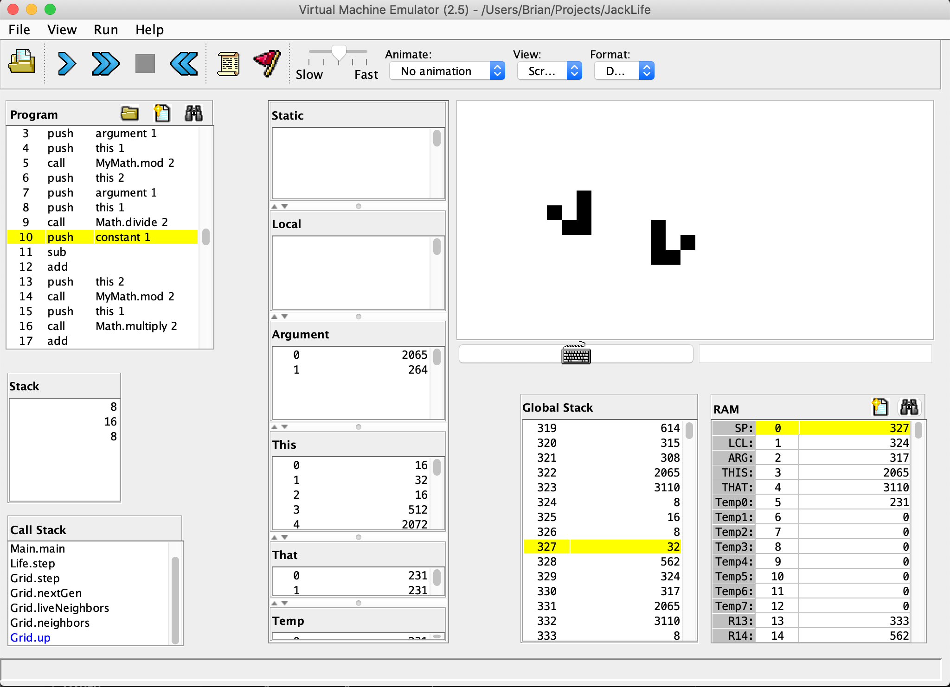Open the View dropdown selector
This screenshot has height=687, width=950.
[550, 71]
